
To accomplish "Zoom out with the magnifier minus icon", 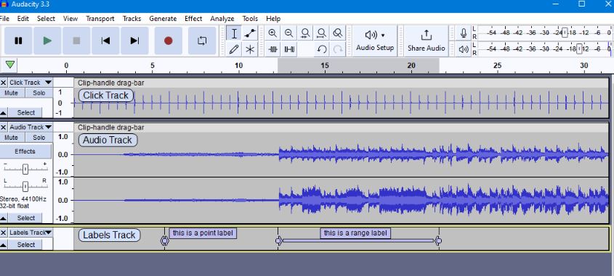I will pyautogui.click(x=289, y=33).
